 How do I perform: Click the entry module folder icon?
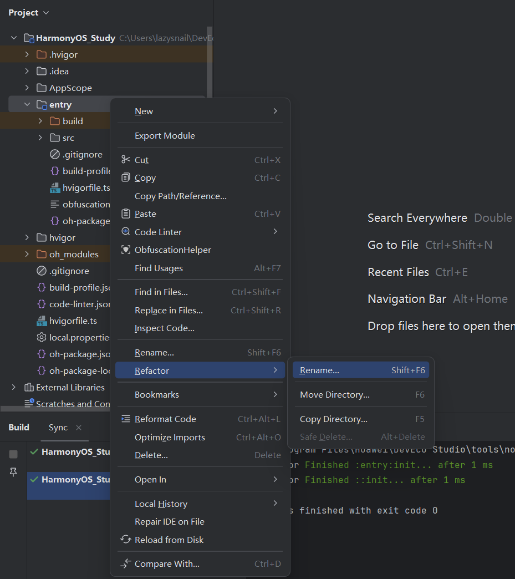click(x=42, y=104)
